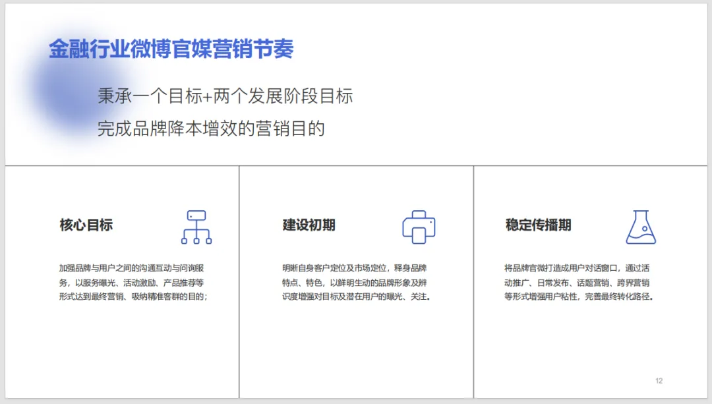Click the page number 12
Viewport: 712px width, 404px height.
click(659, 381)
